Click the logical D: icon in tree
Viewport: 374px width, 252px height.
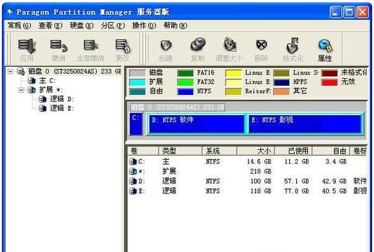pyautogui.click(x=43, y=99)
